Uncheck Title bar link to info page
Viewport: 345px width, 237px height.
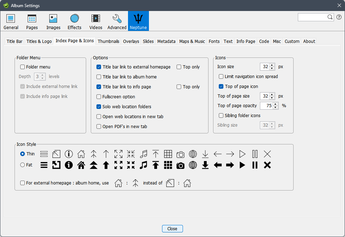click(99, 87)
